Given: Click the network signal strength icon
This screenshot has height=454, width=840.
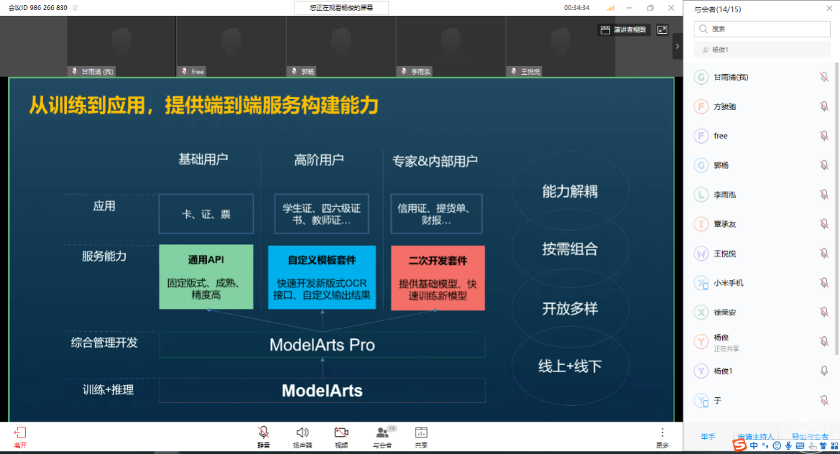Looking at the screenshot, I should tap(610, 8).
